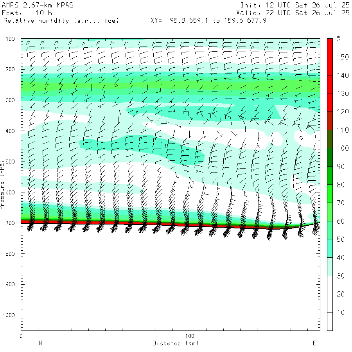
Task: Click the '100' distance axis tick label
Action: coord(190,336)
